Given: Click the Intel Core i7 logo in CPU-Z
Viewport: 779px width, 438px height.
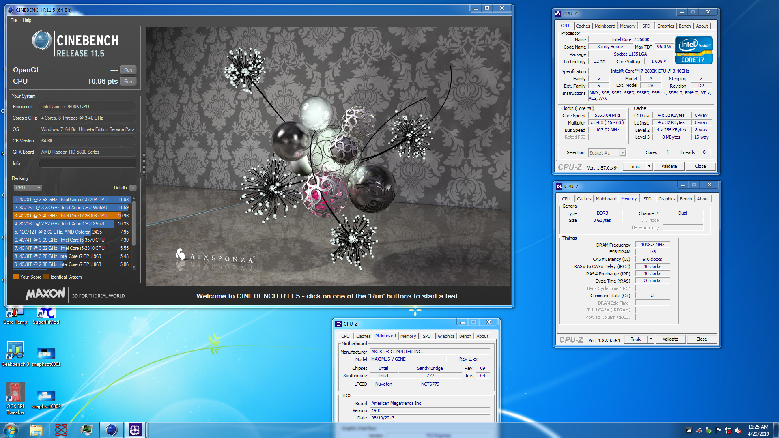Looking at the screenshot, I should pyautogui.click(x=694, y=50).
